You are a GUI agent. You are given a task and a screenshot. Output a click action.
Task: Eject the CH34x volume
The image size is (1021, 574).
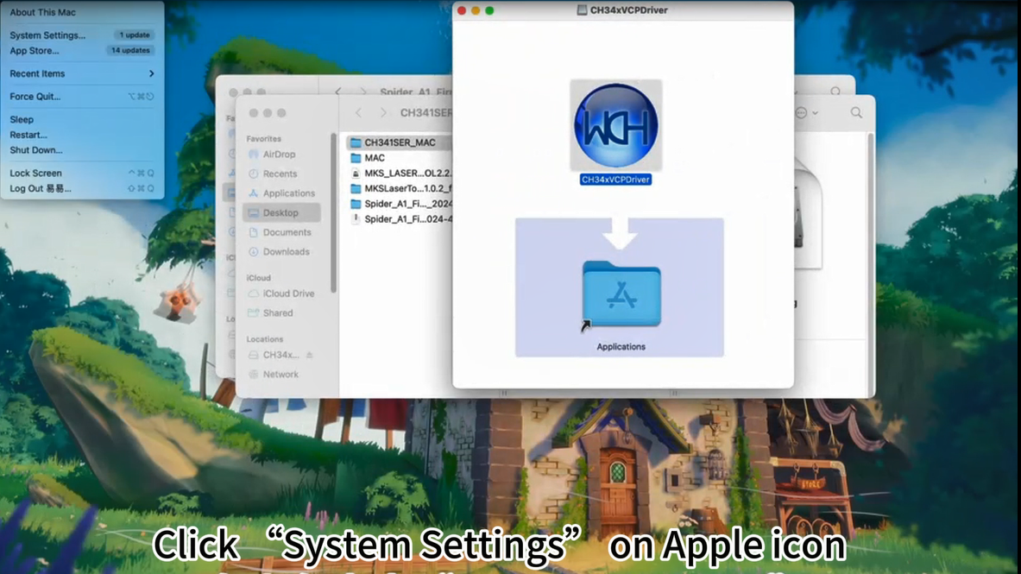coord(309,355)
